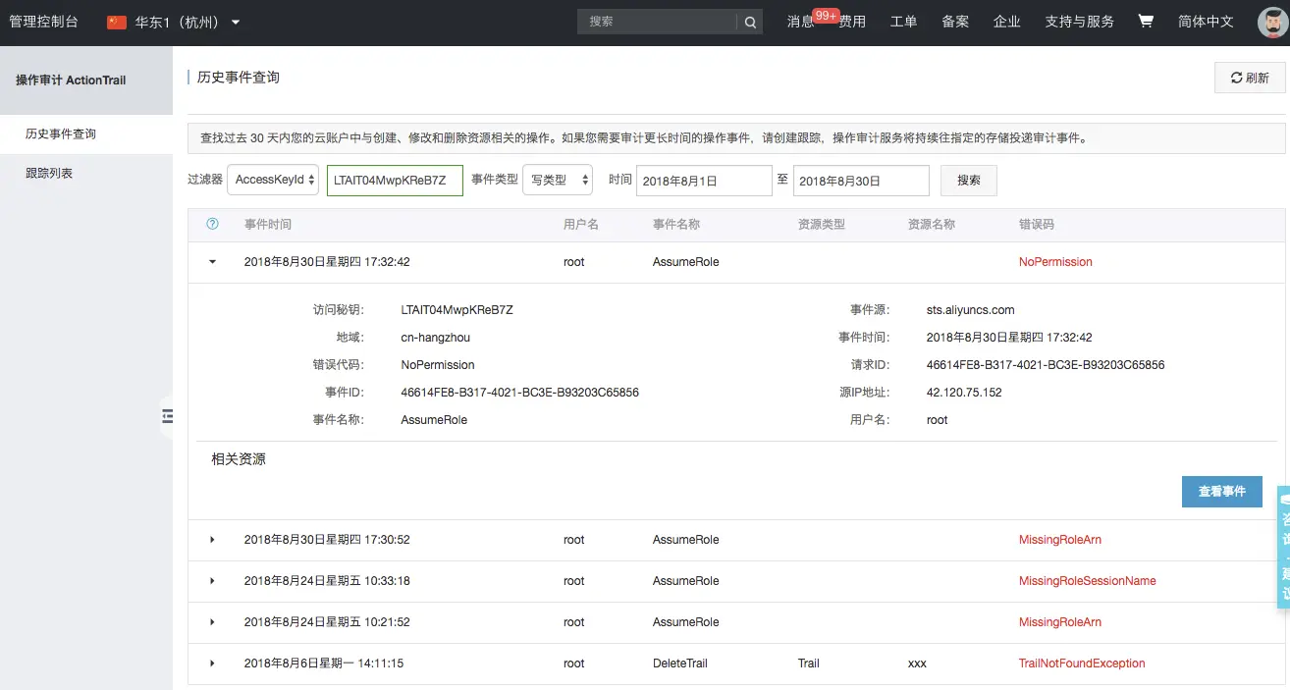Click the 事件时间 column header
The width and height of the screenshot is (1290, 690).
coord(268,225)
